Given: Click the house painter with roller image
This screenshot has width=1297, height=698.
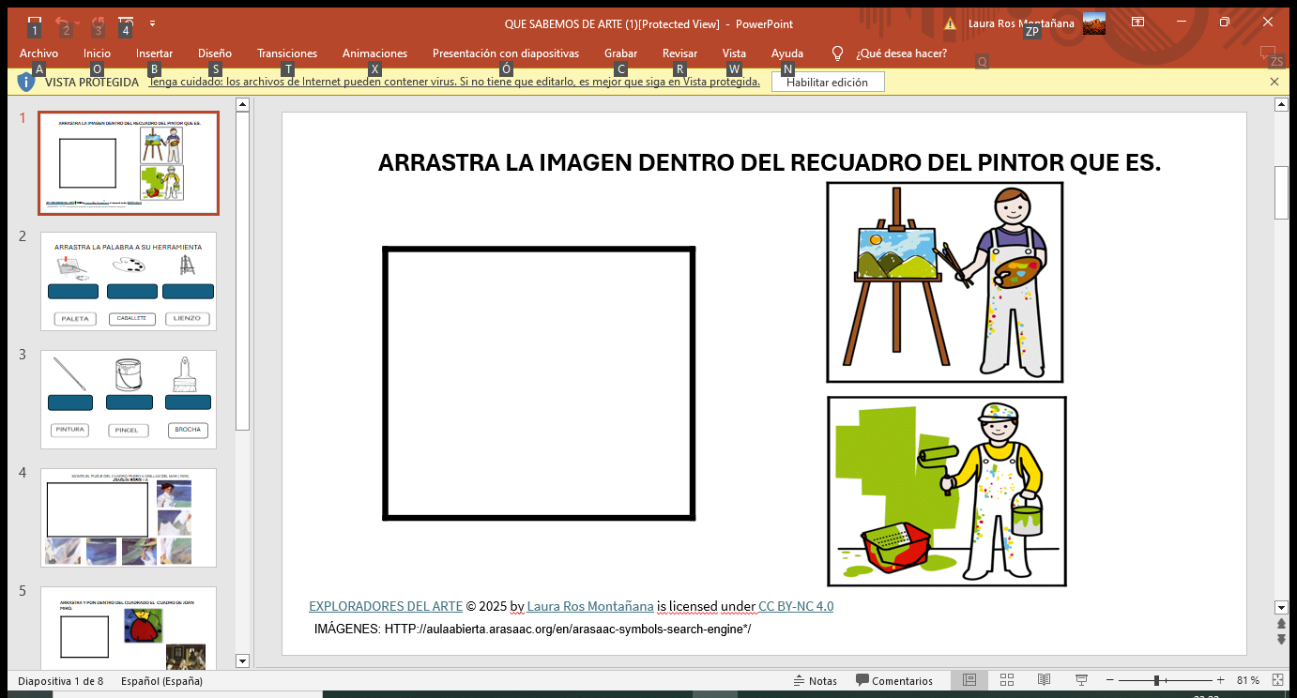Looking at the screenshot, I should (x=947, y=492).
